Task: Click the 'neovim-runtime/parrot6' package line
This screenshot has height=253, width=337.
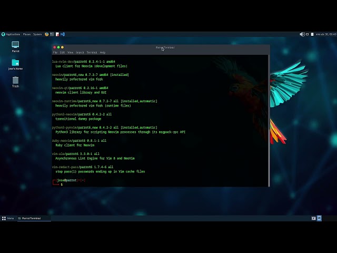Action: (105, 101)
